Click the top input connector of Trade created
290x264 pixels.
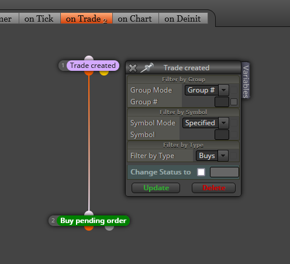(89, 58)
